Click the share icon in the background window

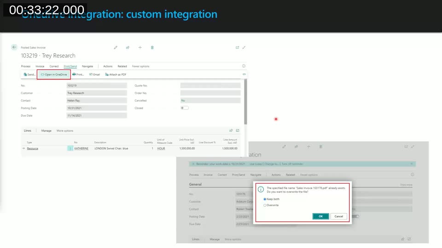pyautogui.click(x=296, y=147)
